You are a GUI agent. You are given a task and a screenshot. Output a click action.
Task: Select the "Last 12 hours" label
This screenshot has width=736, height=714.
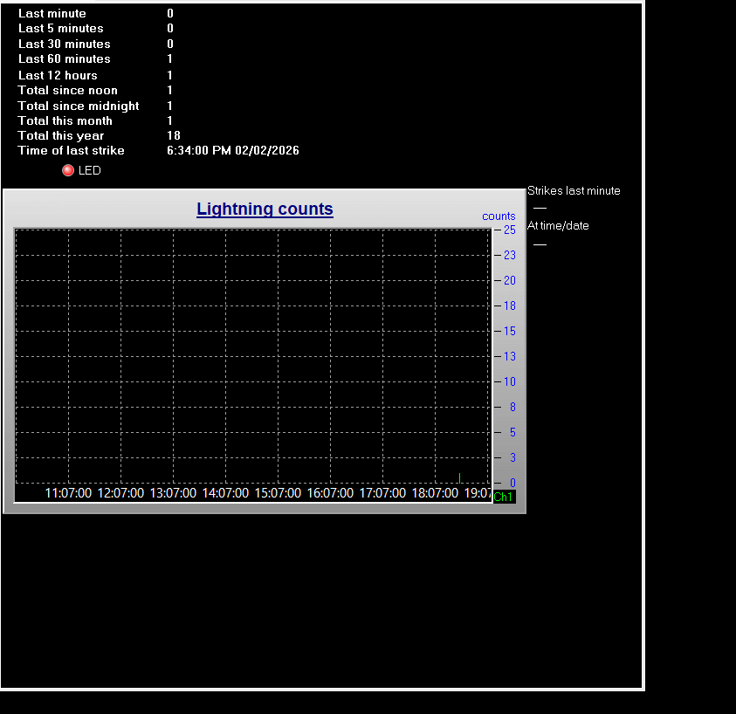58,75
